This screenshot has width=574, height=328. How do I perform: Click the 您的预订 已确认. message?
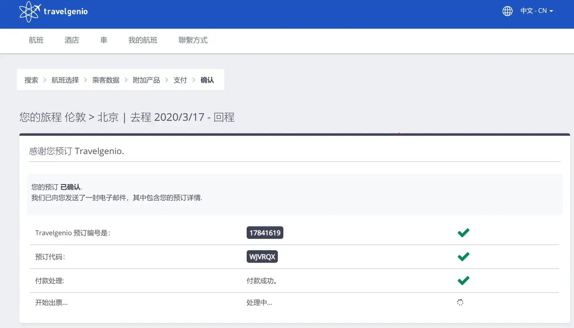point(57,187)
